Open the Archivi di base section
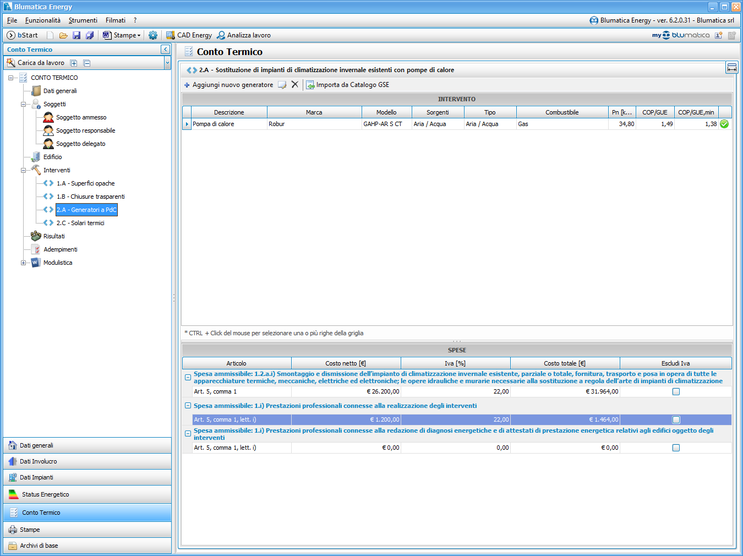Image resolution: width=743 pixels, height=556 pixels. [x=87, y=546]
